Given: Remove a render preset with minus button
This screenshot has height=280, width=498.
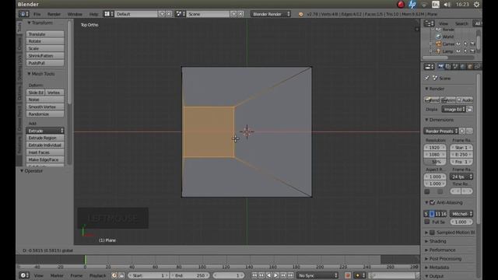Looking at the screenshot, I should tap(469, 131).
